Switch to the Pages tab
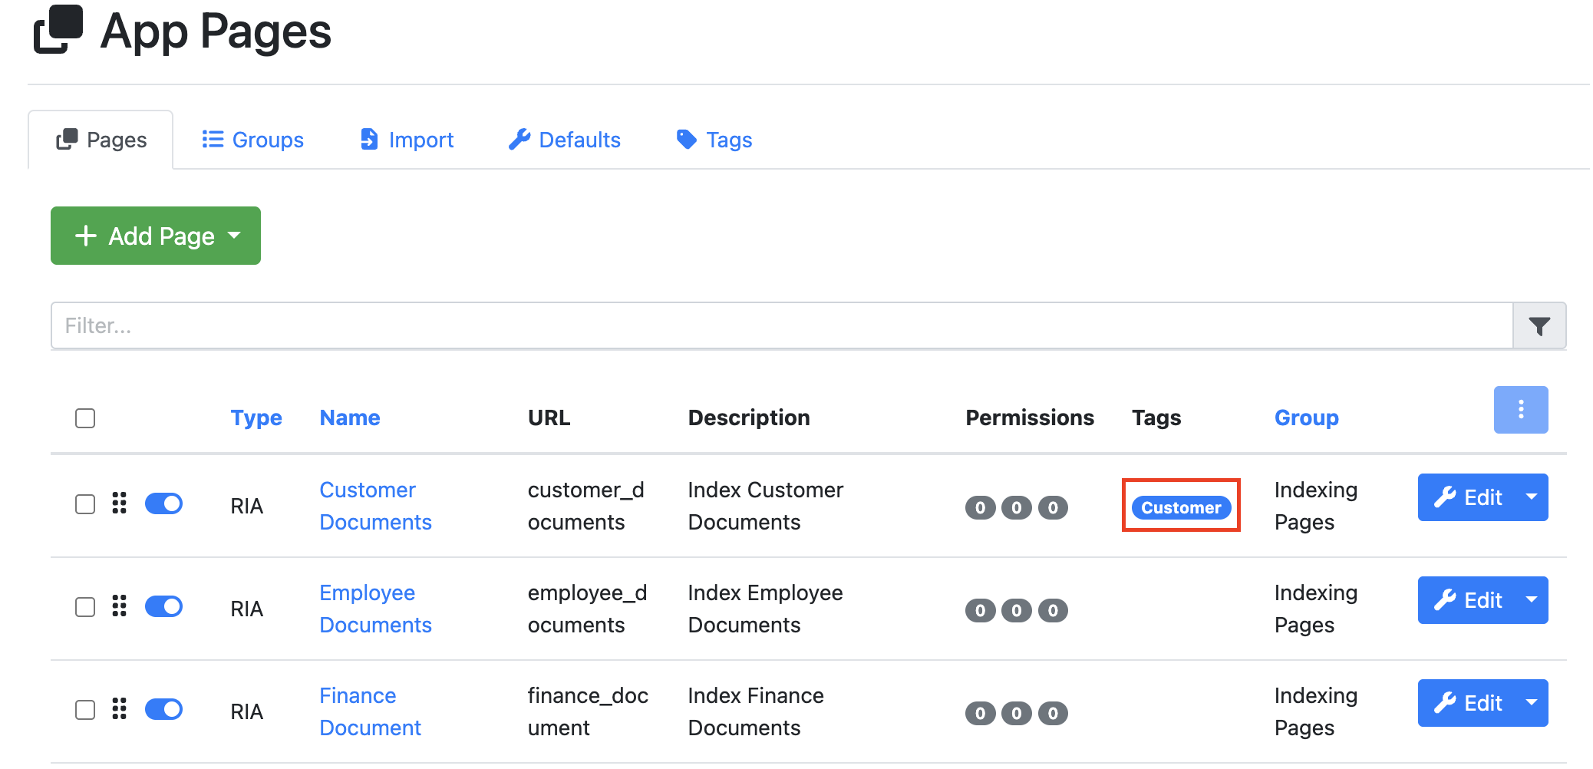1593x769 pixels. point(101,140)
